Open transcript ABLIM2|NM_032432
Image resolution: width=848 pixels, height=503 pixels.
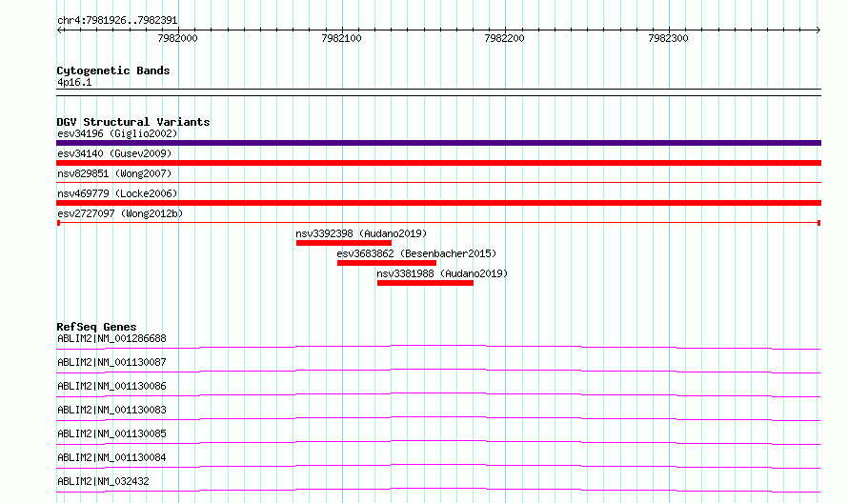(x=103, y=481)
